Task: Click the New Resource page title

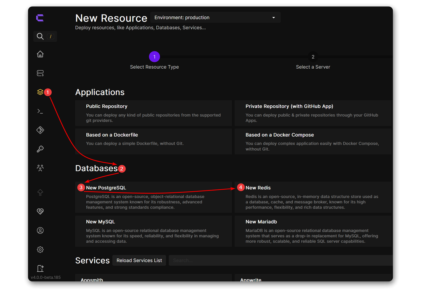Action: click(111, 18)
